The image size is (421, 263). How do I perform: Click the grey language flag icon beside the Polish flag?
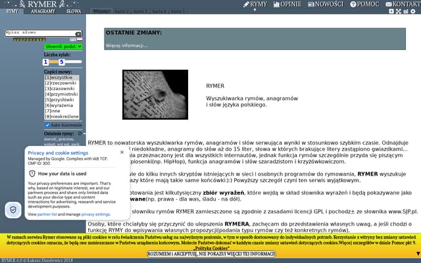(x=73, y=39)
